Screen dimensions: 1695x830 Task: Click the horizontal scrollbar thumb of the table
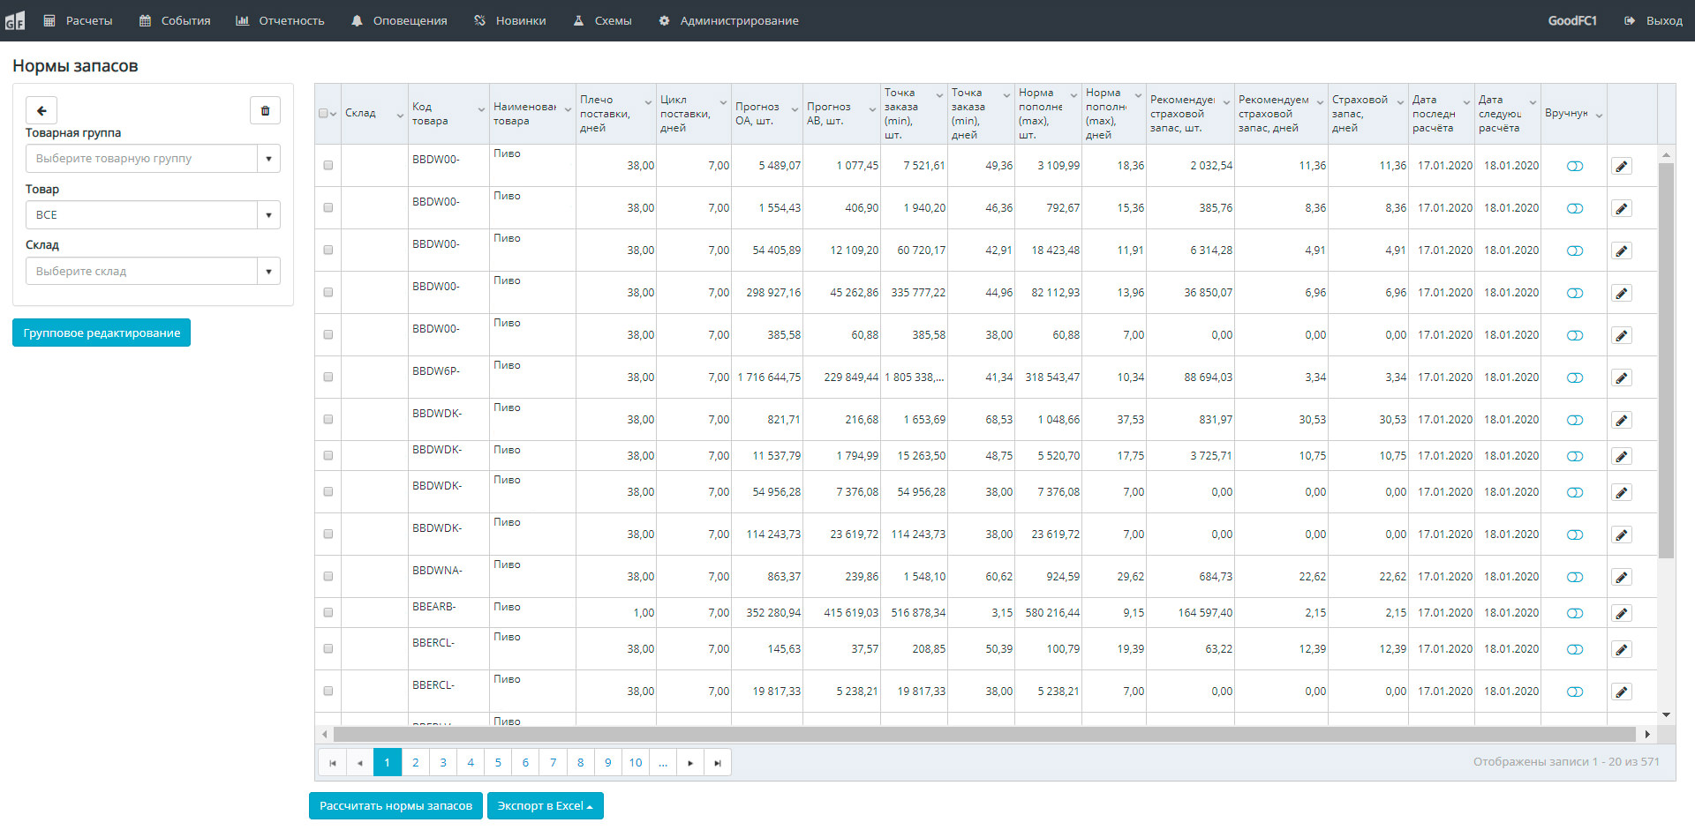tap(984, 734)
